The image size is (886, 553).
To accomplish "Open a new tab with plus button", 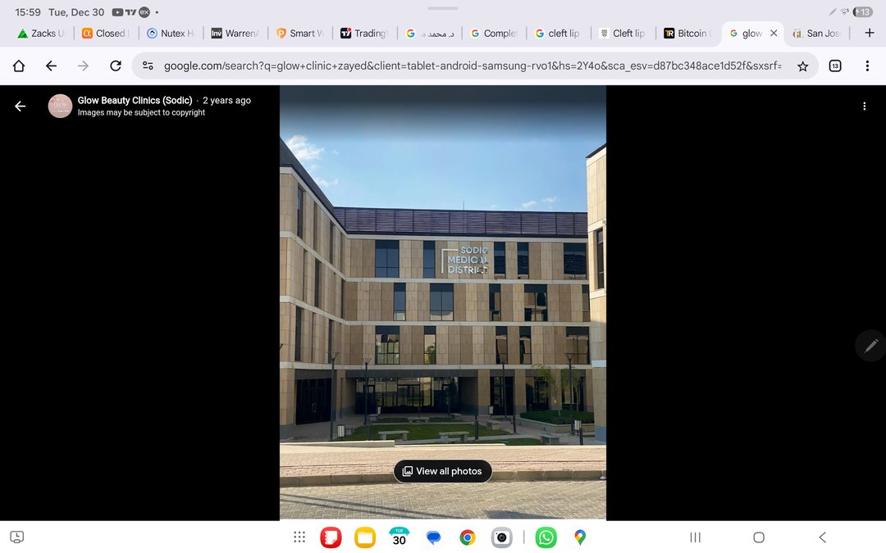I will click(870, 33).
